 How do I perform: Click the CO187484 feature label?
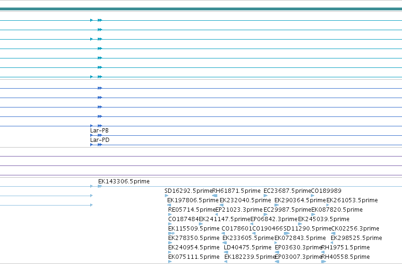pyautogui.click(x=183, y=219)
